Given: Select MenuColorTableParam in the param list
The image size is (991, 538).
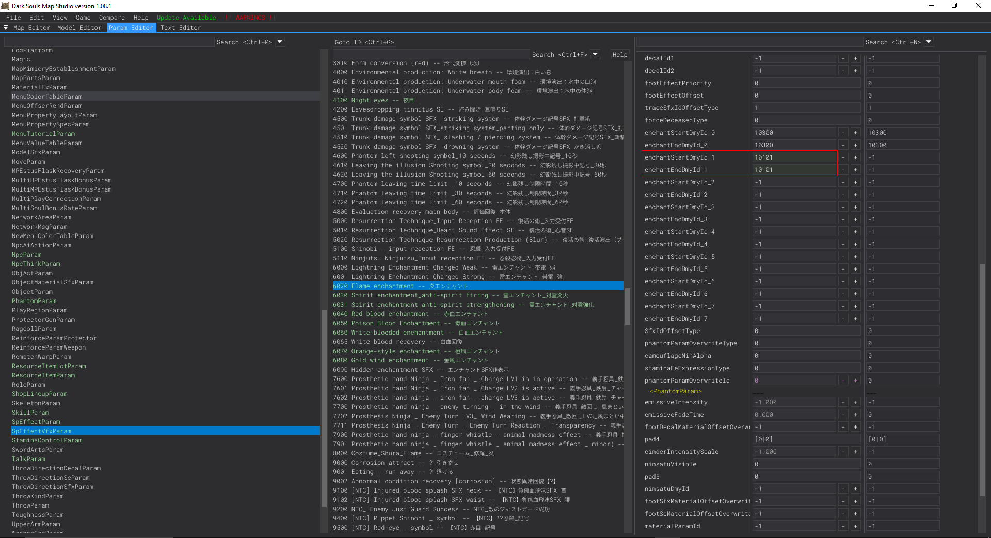Looking at the screenshot, I should [x=165, y=97].
